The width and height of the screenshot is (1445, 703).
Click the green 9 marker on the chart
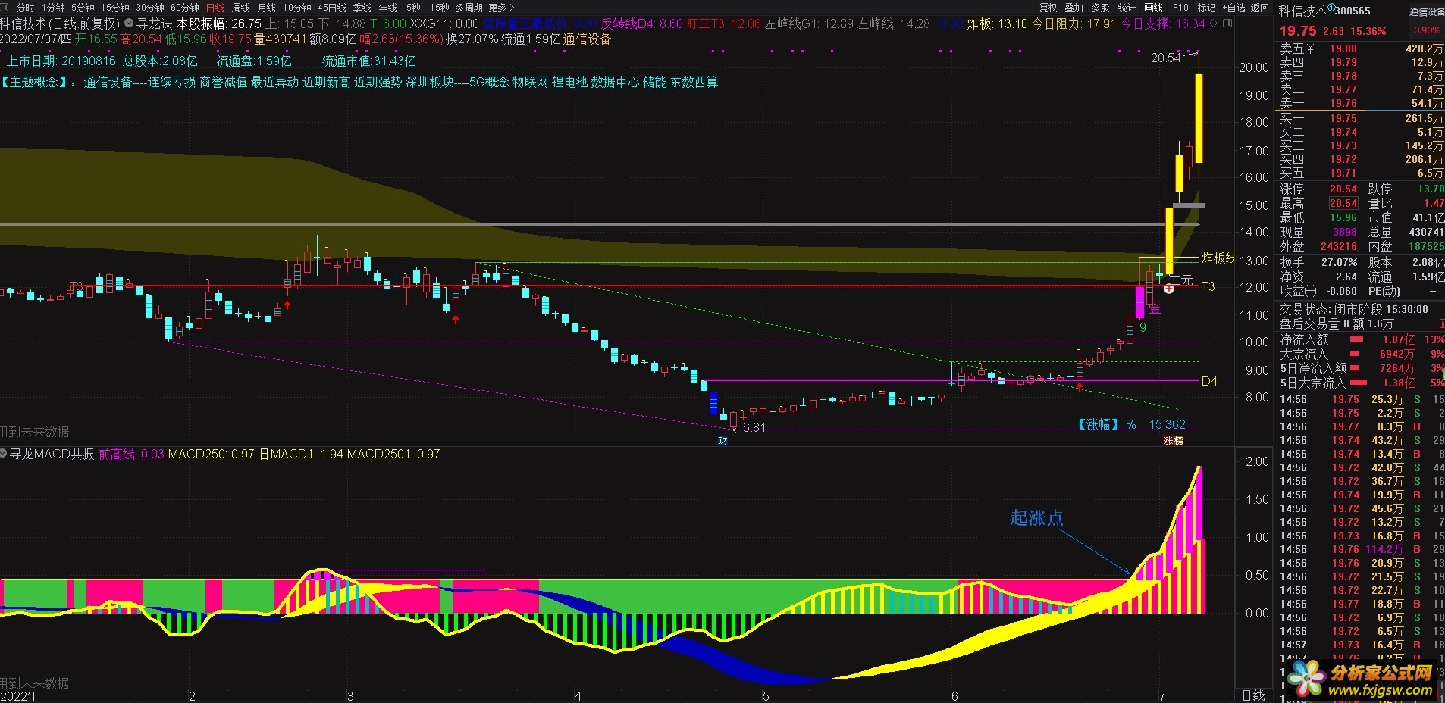point(1143,327)
